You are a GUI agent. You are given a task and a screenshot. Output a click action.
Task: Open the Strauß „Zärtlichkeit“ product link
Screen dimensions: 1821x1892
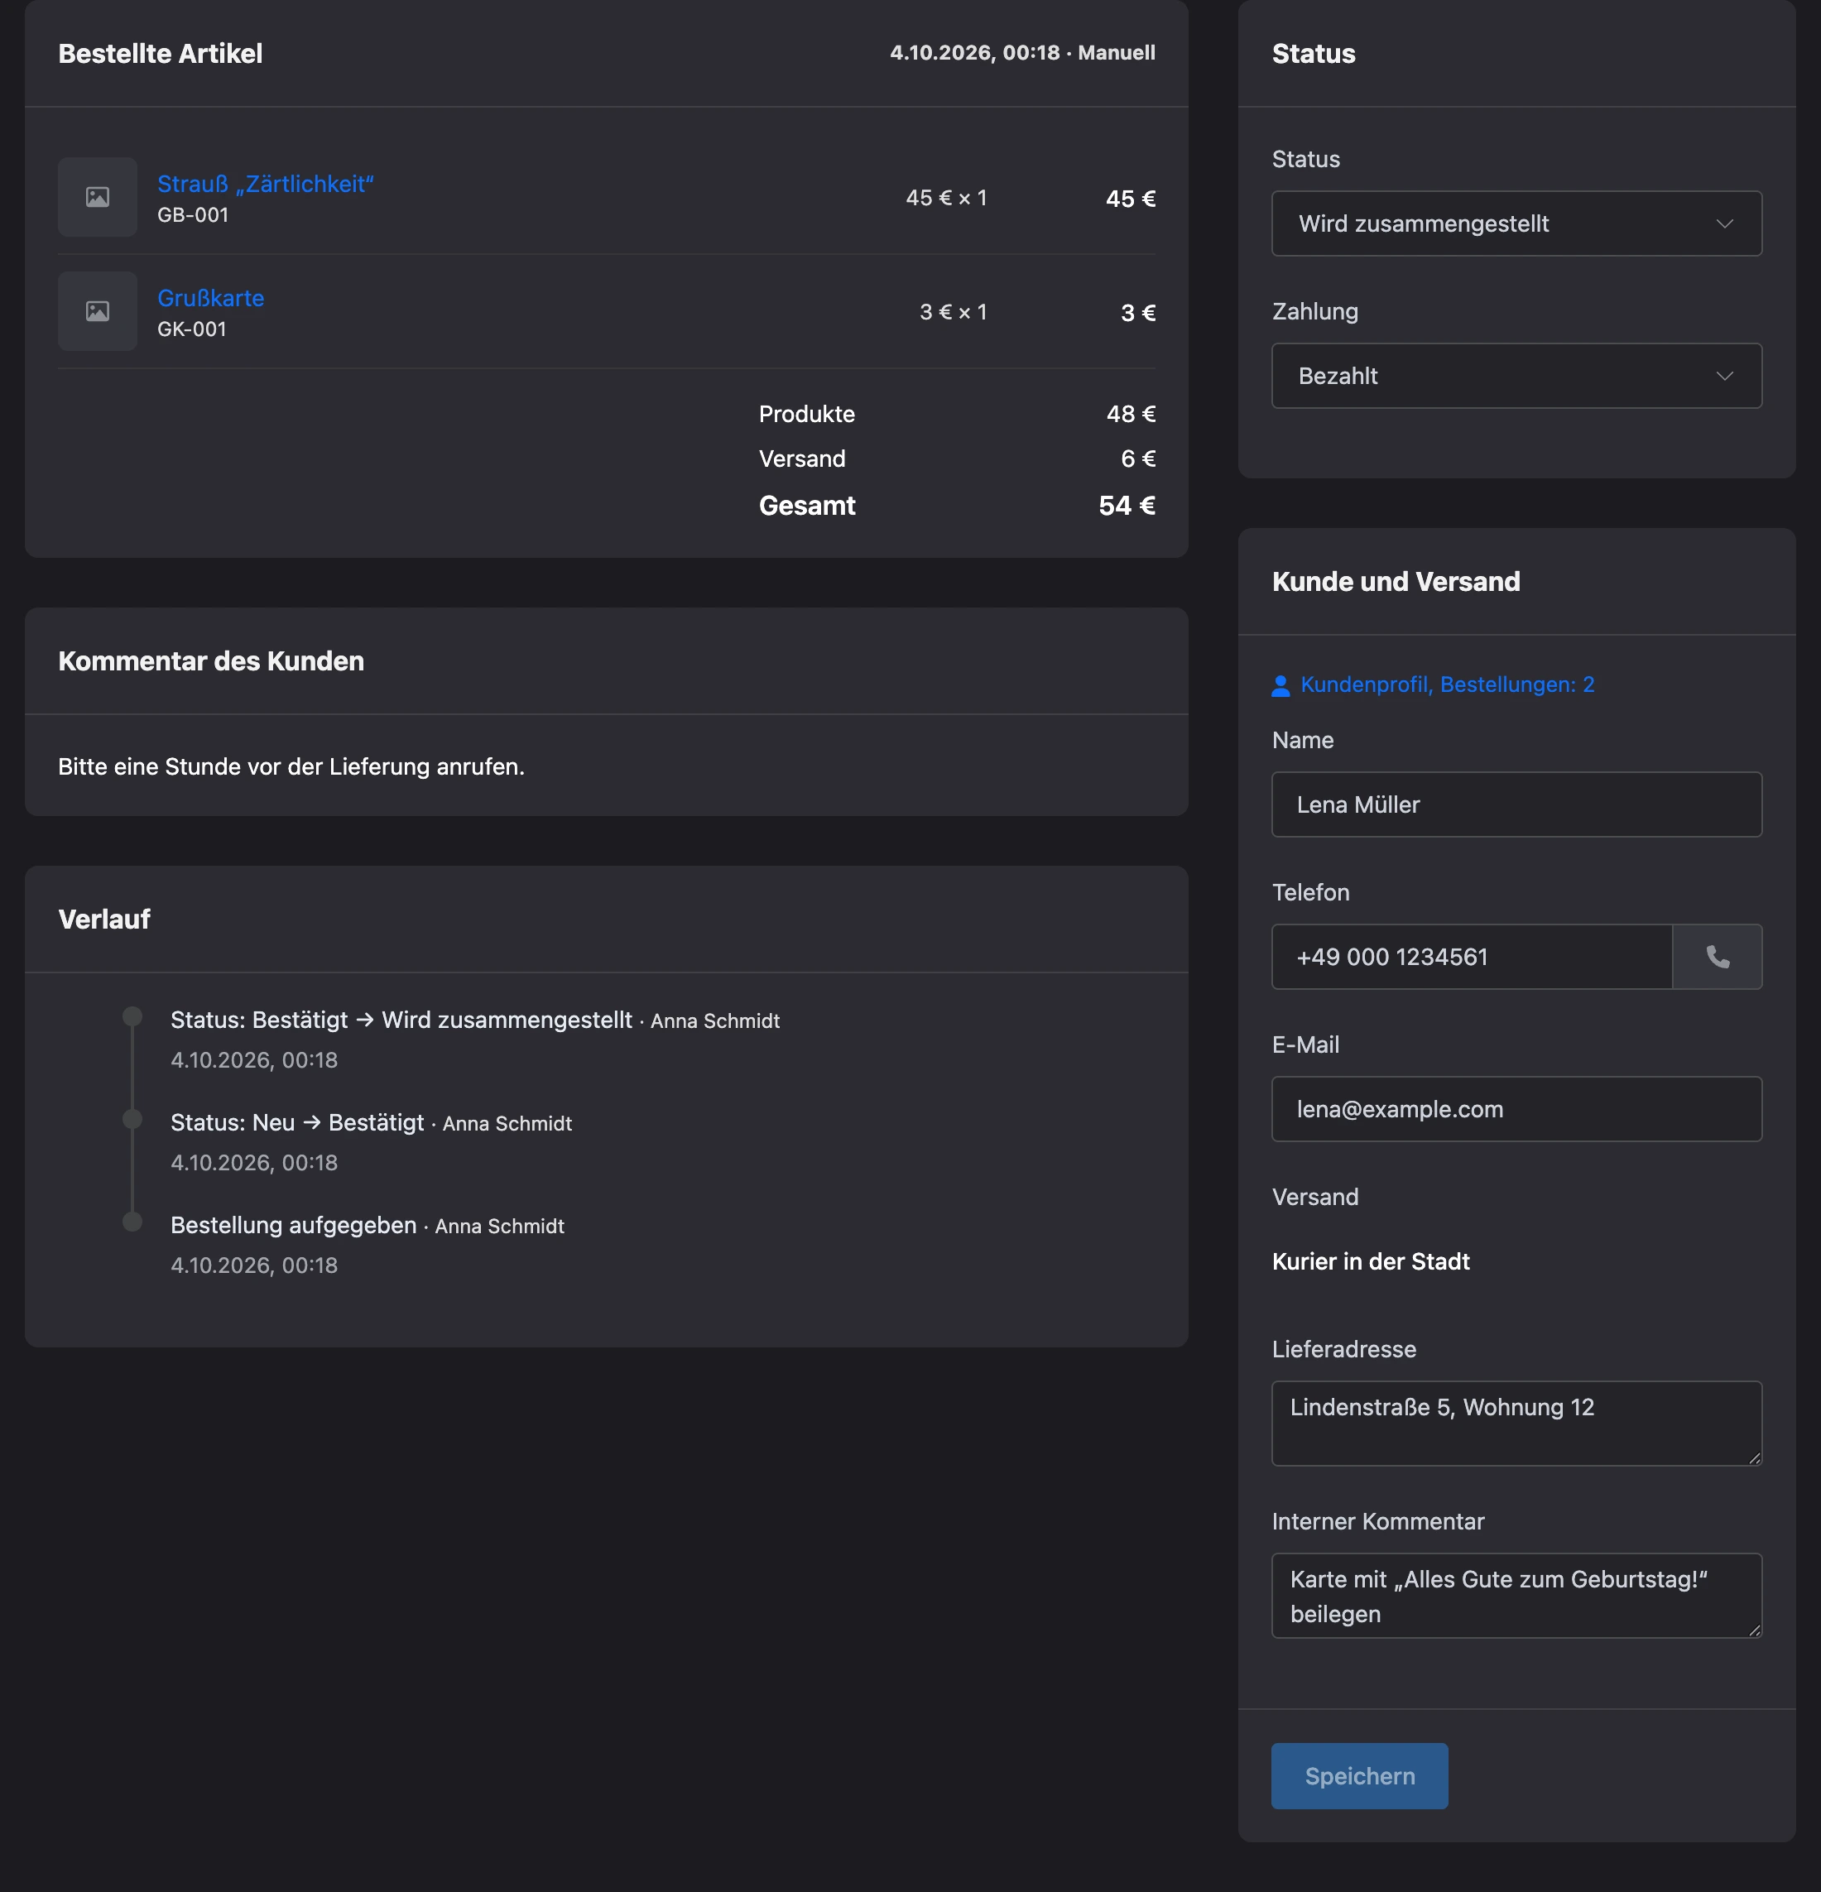(266, 184)
